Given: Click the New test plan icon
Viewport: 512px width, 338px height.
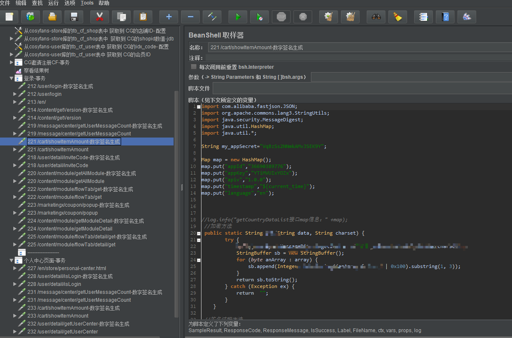Looking at the screenshot, I should coord(9,17).
